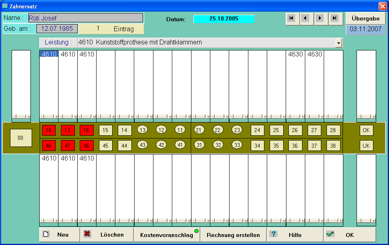Open Kostenvoranschlag cost estimate
The width and height of the screenshot is (389, 245).
coord(167,235)
